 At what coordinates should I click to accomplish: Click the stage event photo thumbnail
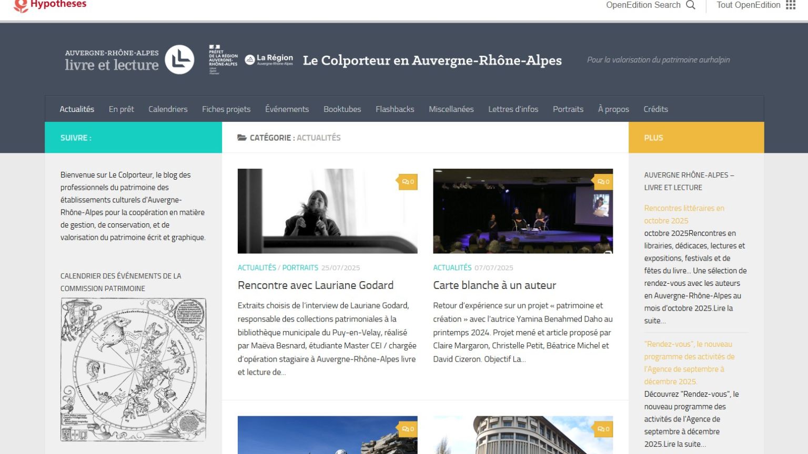point(522,211)
